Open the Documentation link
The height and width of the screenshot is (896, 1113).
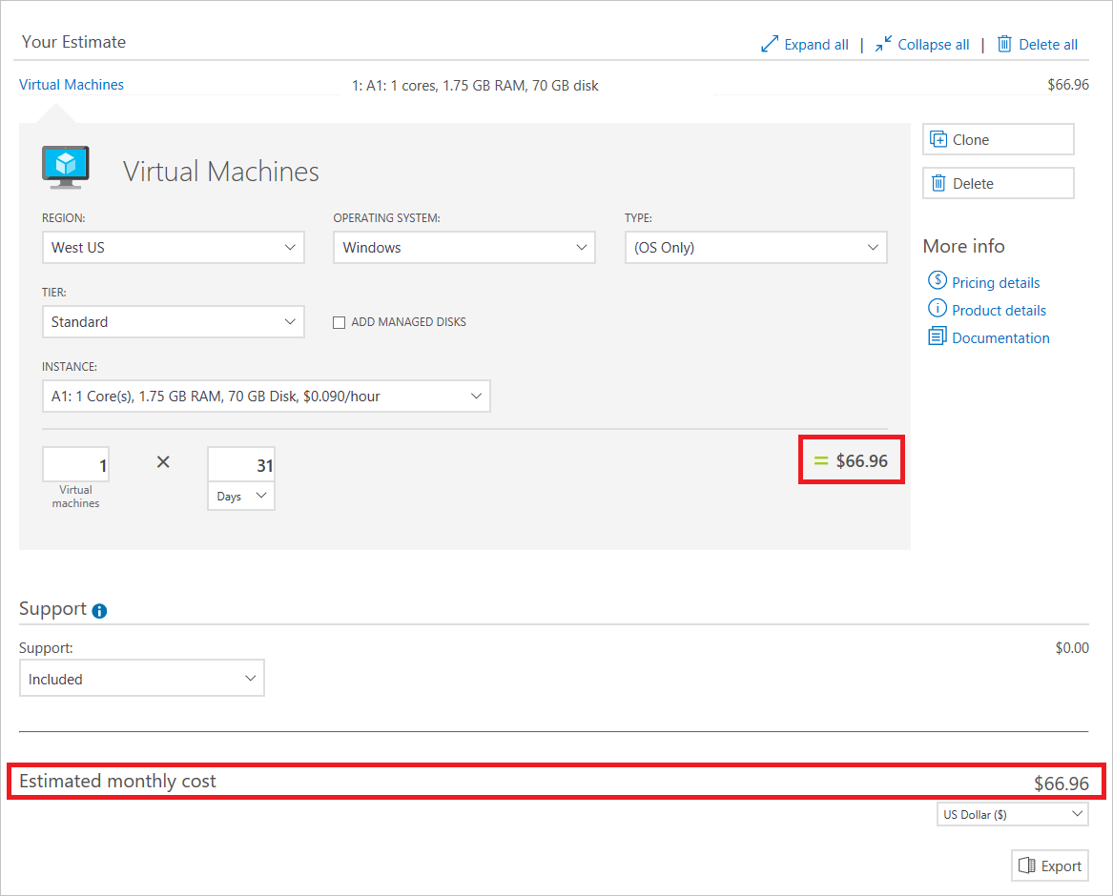click(x=1000, y=337)
